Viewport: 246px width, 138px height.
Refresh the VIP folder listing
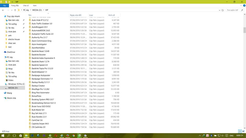[x=223, y=10]
